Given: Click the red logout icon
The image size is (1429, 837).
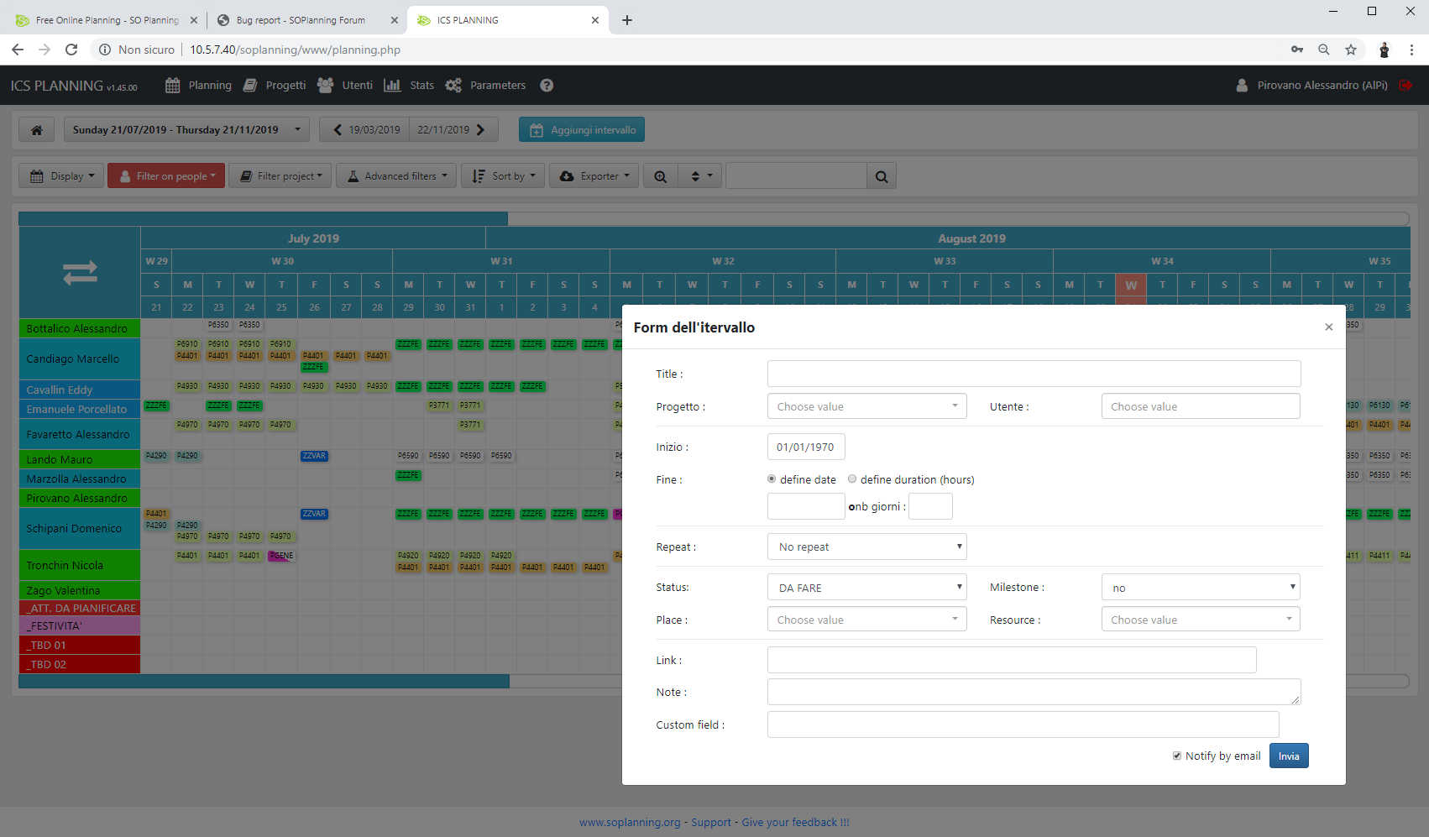Looking at the screenshot, I should pyautogui.click(x=1405, y=86).
